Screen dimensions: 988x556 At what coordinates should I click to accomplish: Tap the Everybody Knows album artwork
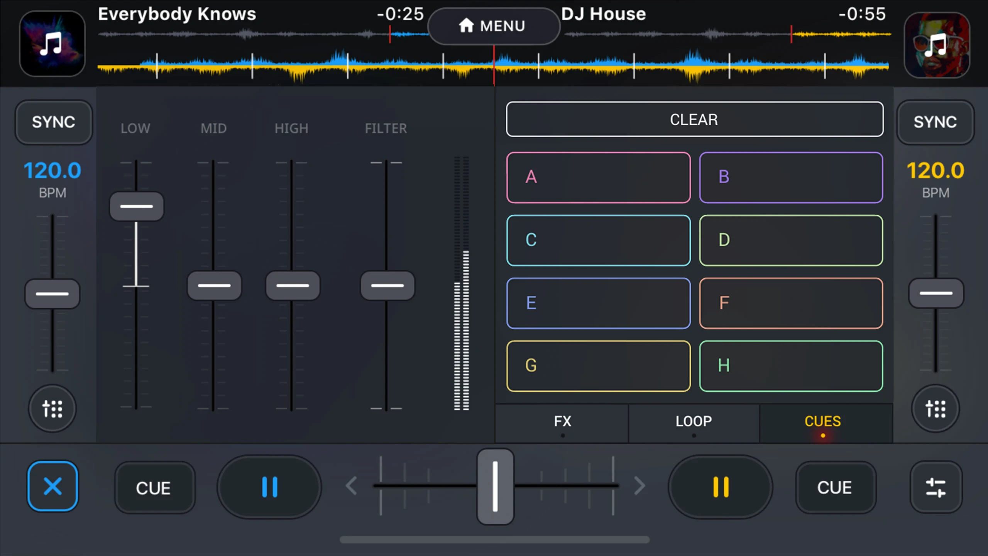click(52, 44)
